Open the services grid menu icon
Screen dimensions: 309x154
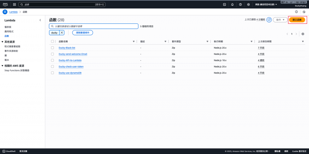pos(14,4)
